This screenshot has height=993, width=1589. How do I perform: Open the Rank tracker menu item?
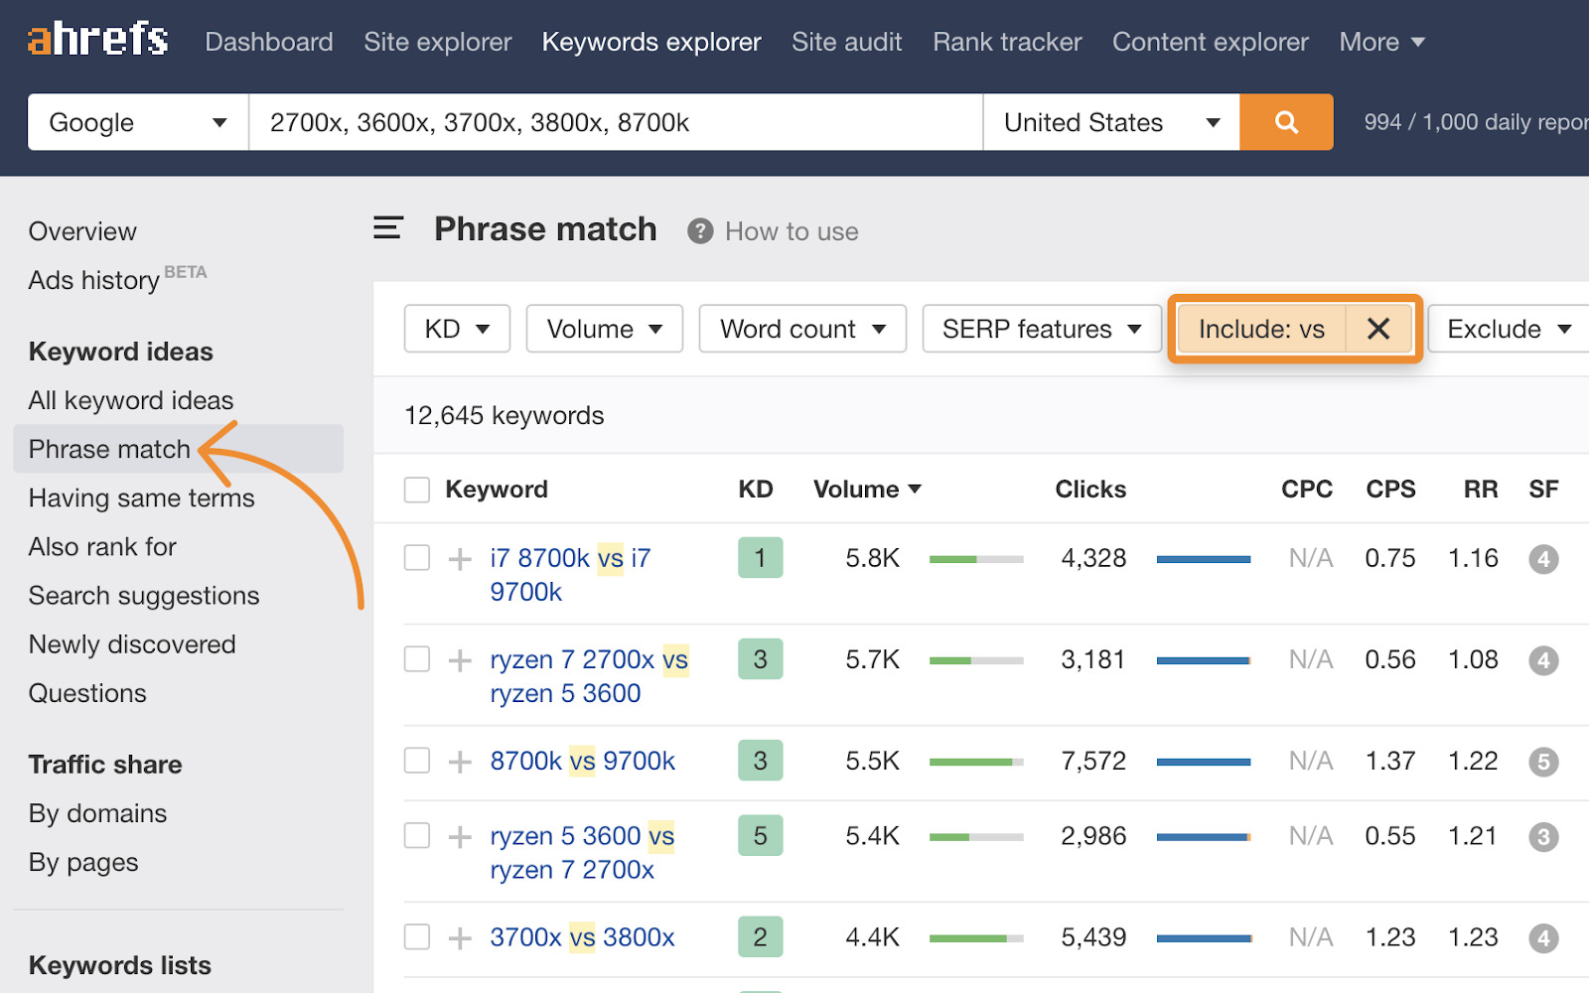coord(1006,42)
